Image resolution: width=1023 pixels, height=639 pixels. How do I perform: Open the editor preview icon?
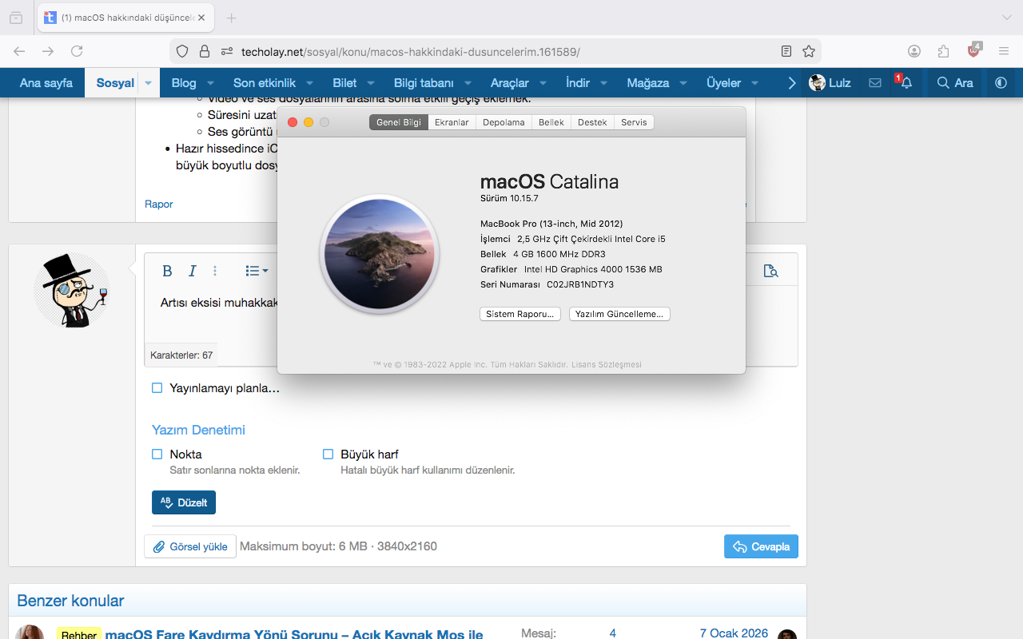(770, 271)
